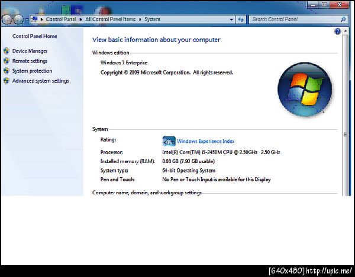
Task: Click the Back navigation arrow button
Action: (7, 19)
